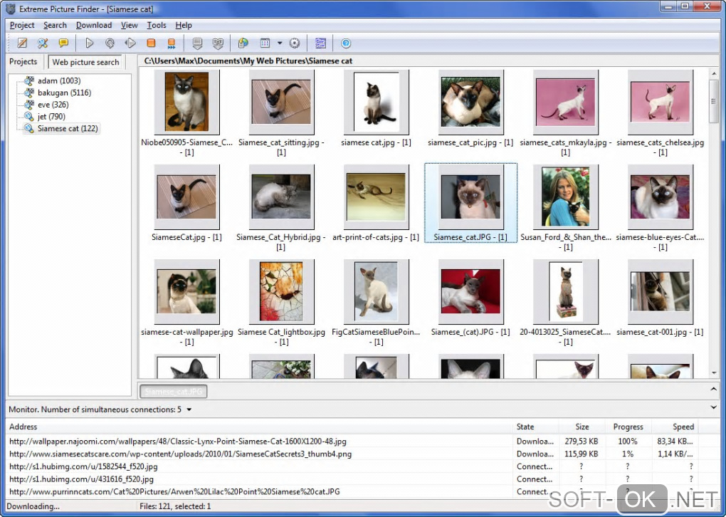Viewport: 726px width, 517px height.
Task: Select the siamese_cats_chelsea.jpg thumbnail
Action: point(661,103)
